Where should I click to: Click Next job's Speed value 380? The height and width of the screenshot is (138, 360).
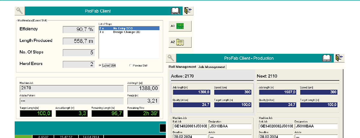pyautogui.click(x=319, y=92)
